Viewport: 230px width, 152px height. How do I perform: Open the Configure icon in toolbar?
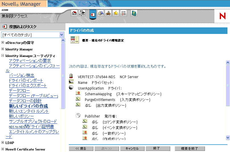[108, 13]
